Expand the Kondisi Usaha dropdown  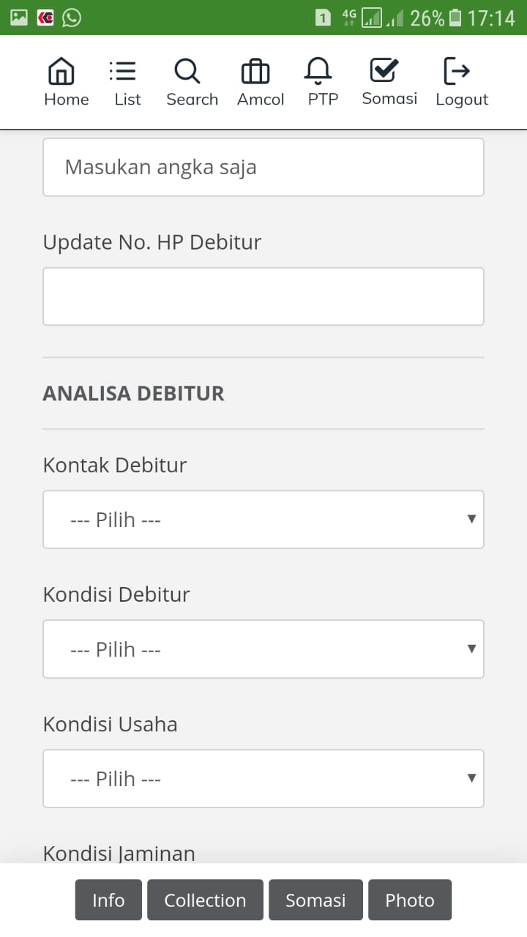coord(263,779)
